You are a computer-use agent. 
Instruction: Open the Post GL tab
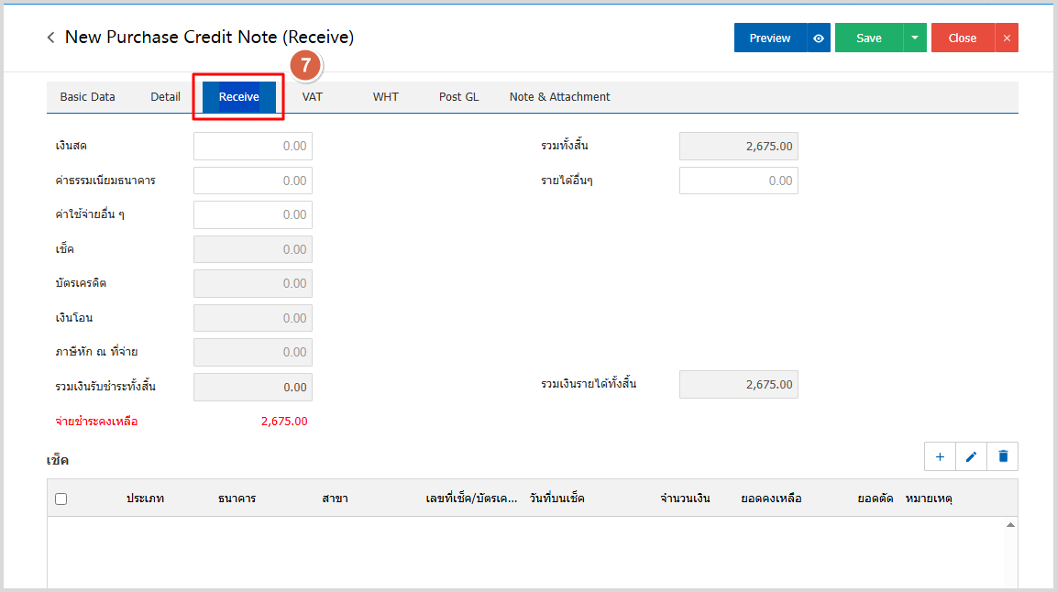(x=458, y=97)
